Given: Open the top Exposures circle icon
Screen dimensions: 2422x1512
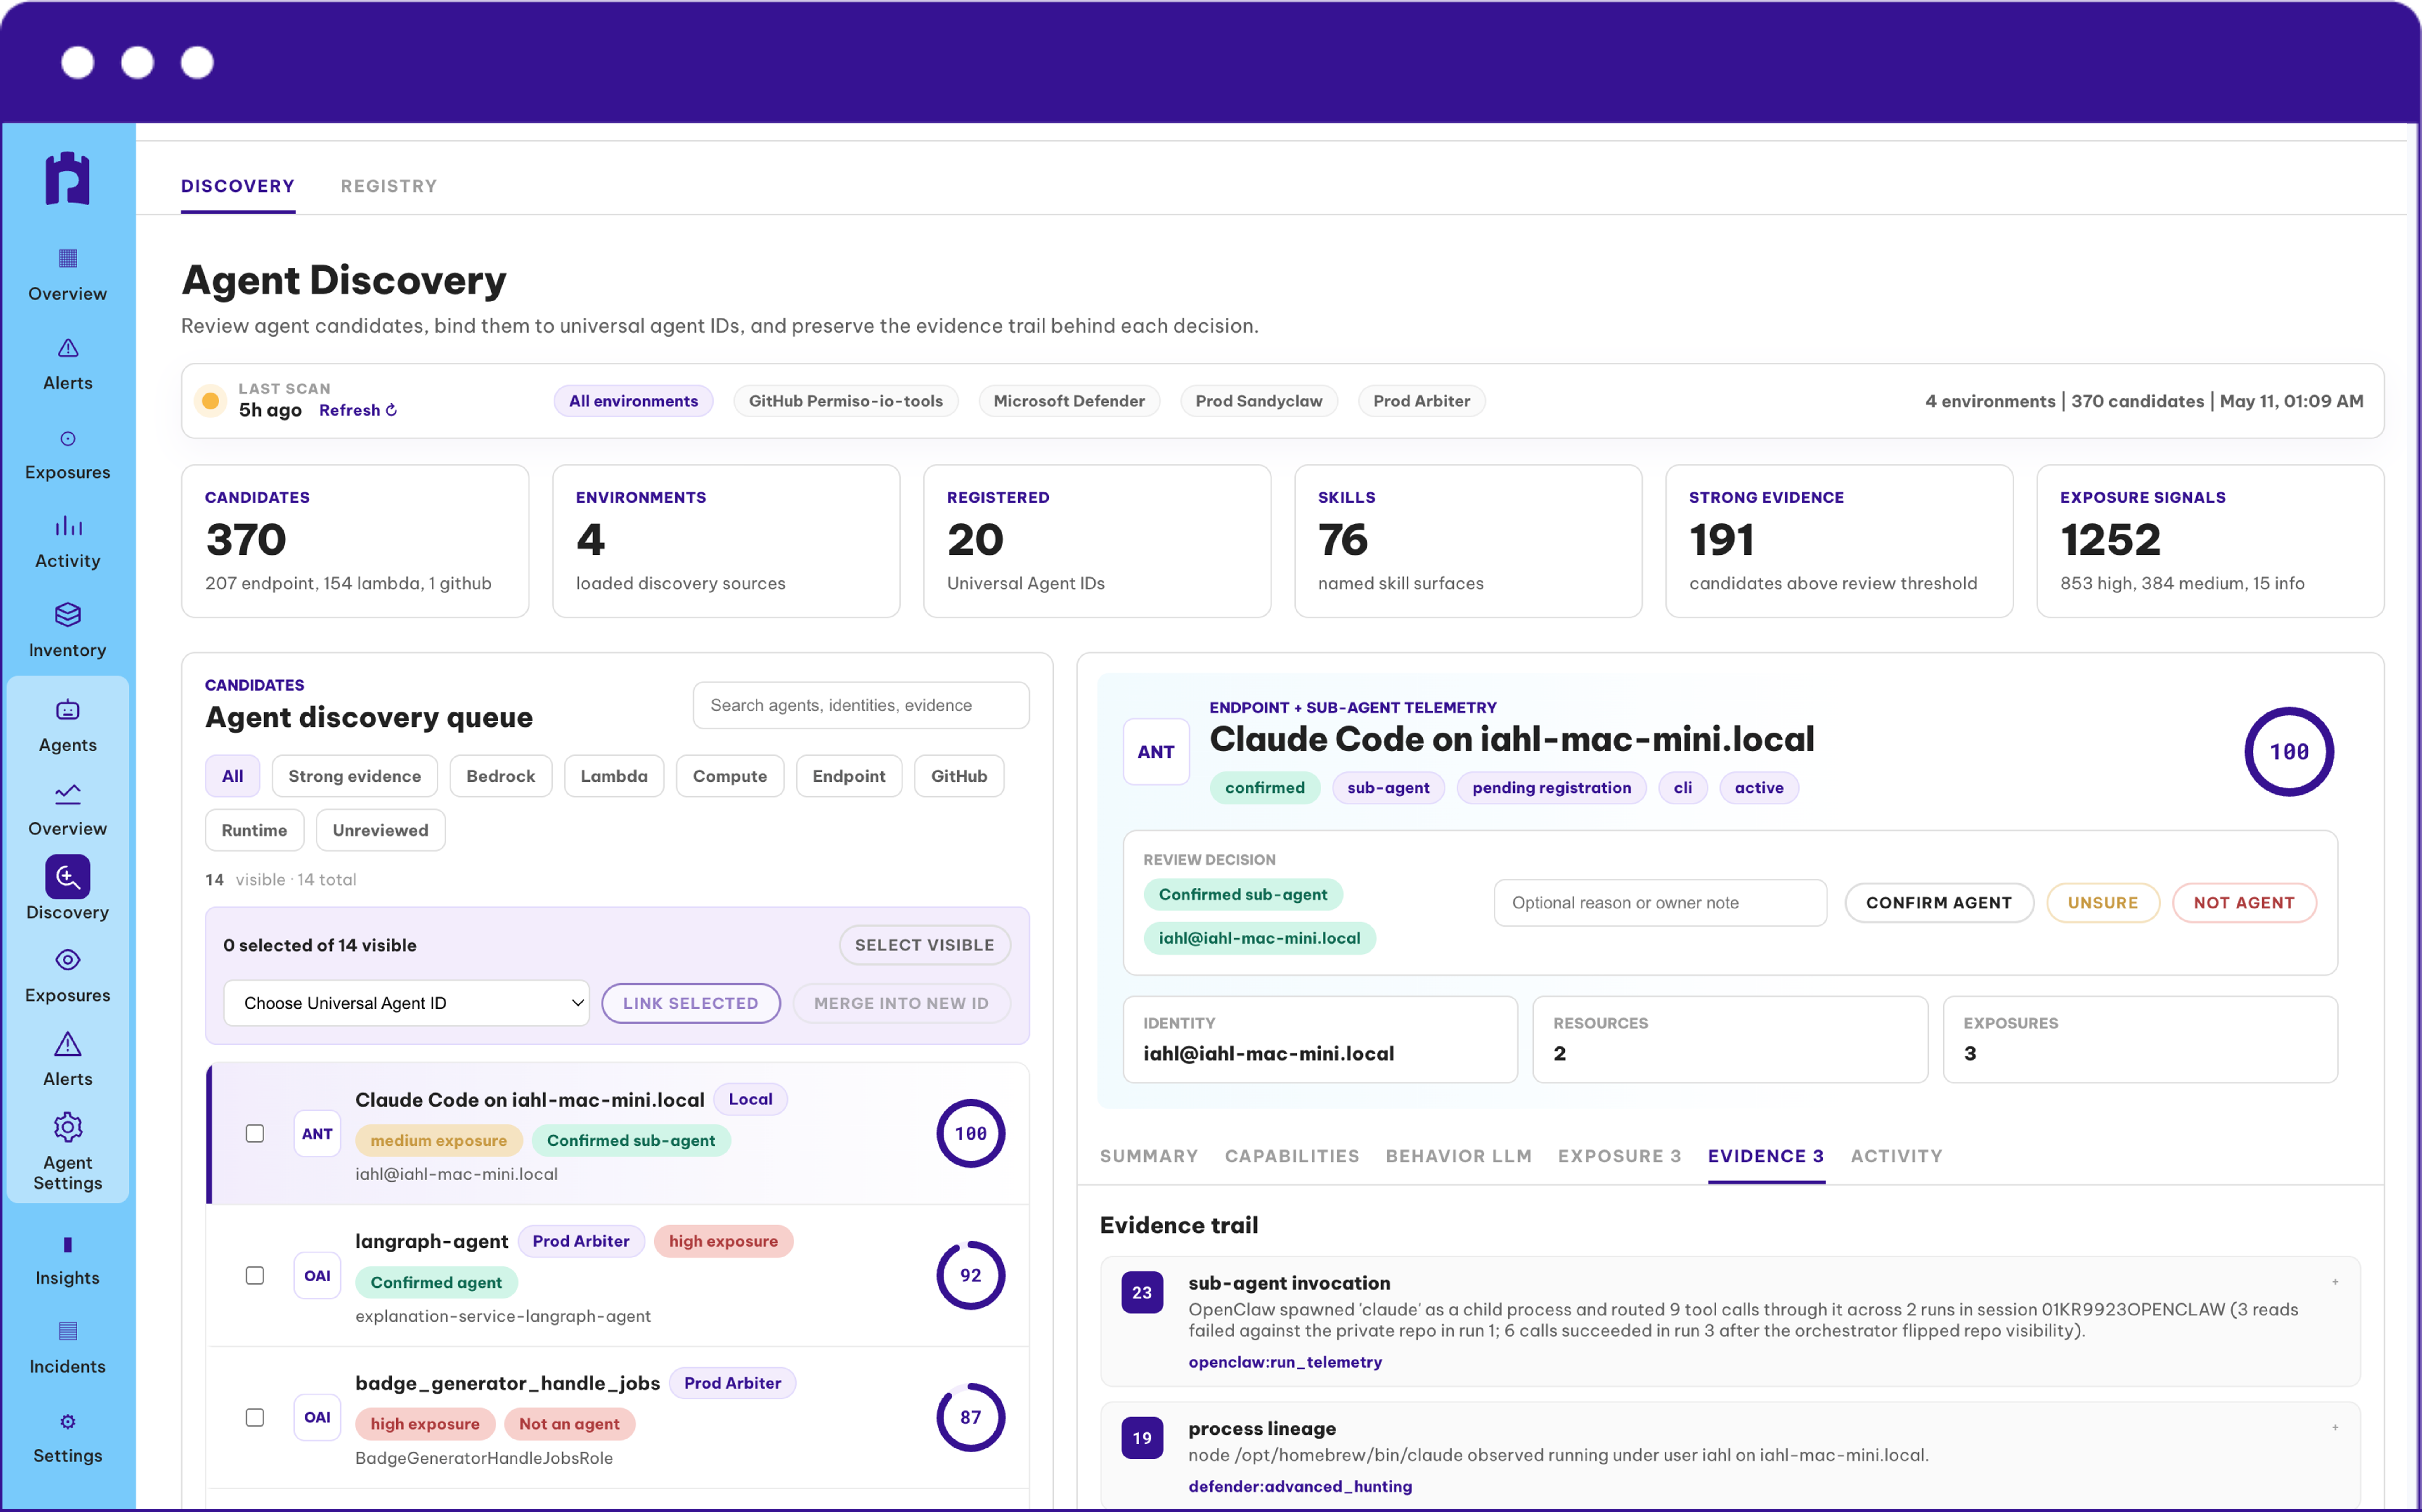Looking at the screenshot, I should (x=68, y=438).
